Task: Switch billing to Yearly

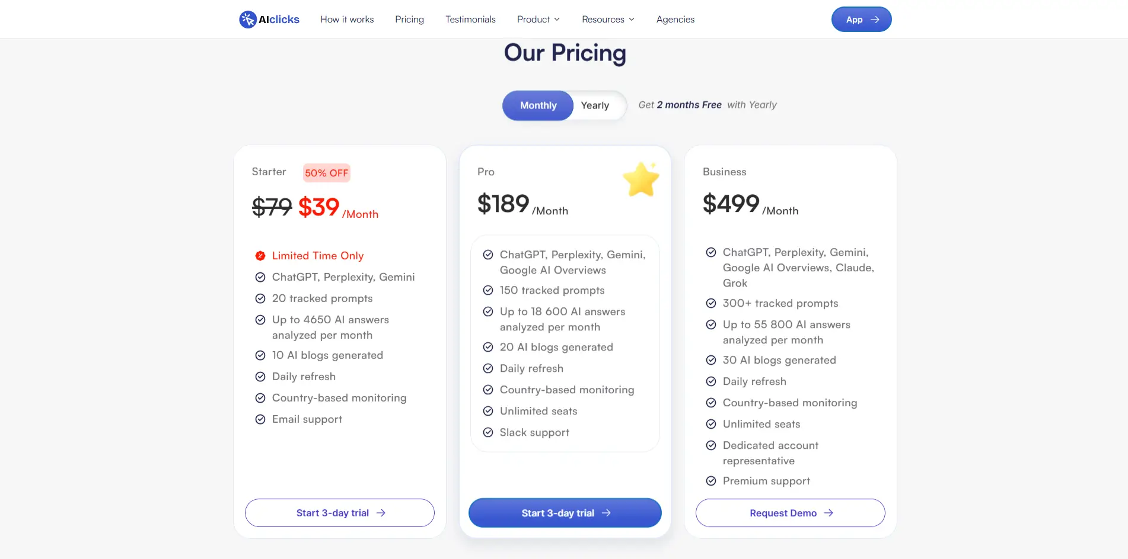Action: click(595, 105)
